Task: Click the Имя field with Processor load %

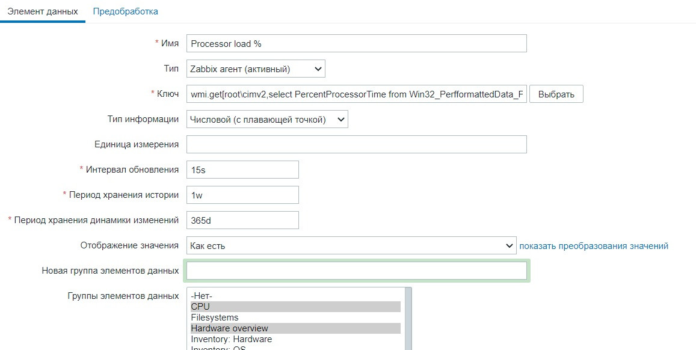Action: tap(356, 43)
